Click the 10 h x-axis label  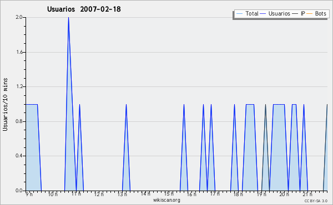pos(53,194)
